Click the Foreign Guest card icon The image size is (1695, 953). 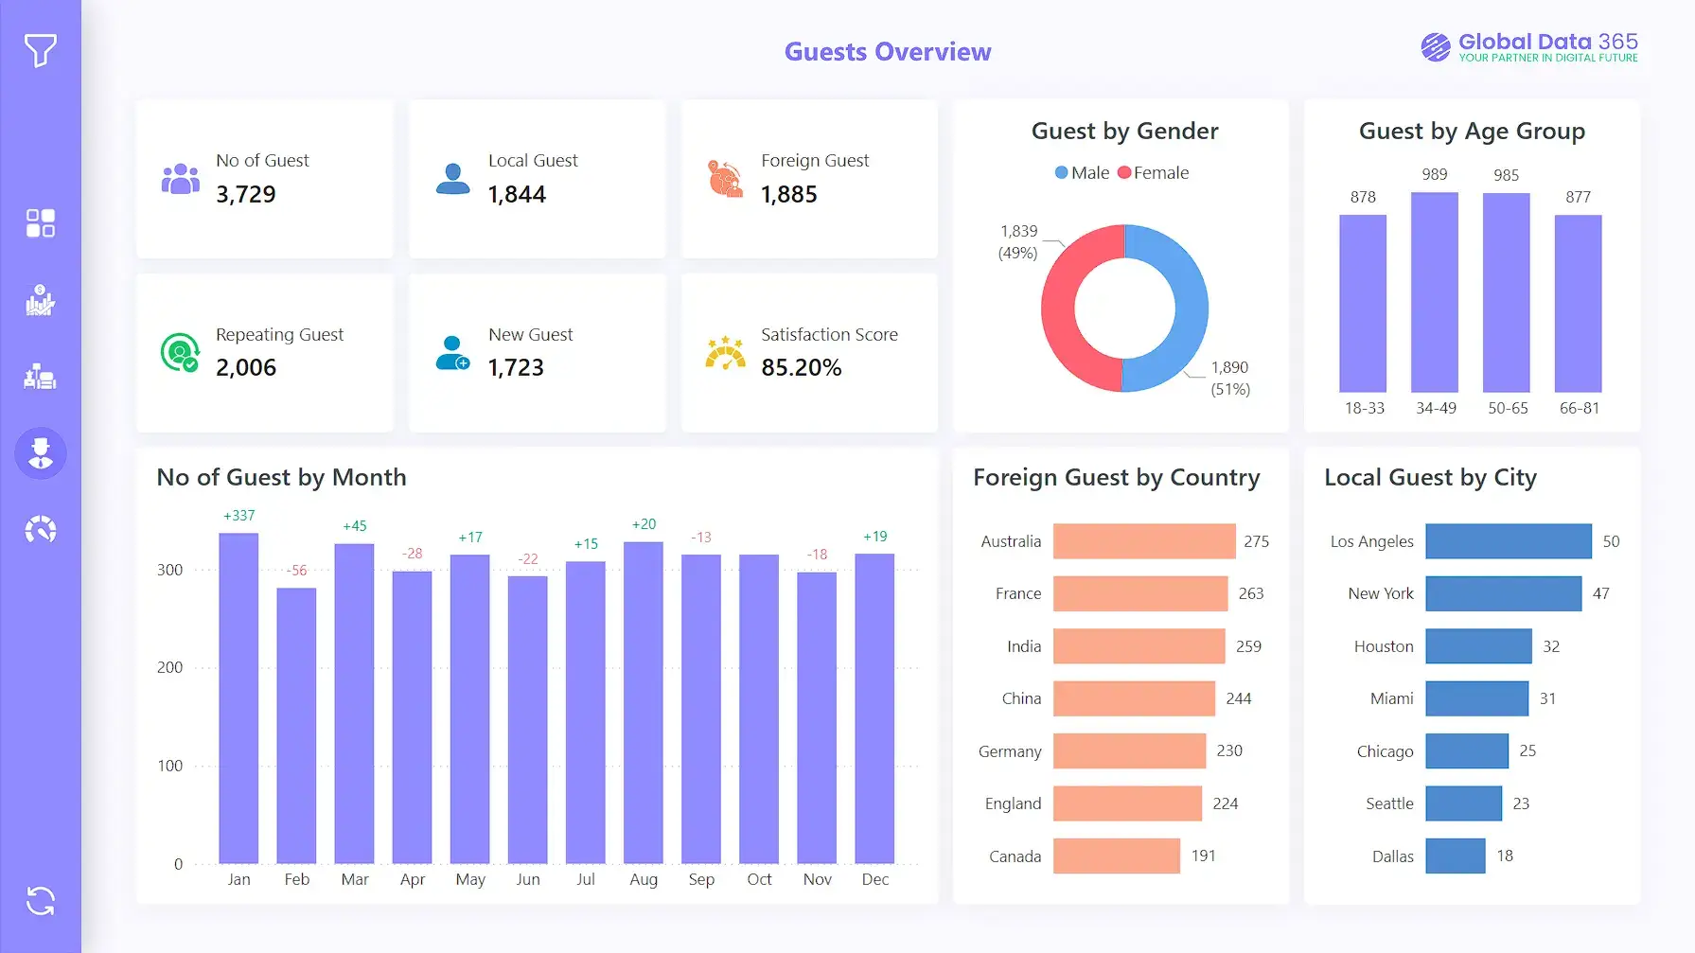coord(725,178)
